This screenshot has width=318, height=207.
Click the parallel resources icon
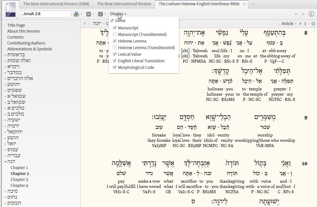(88, 14)
